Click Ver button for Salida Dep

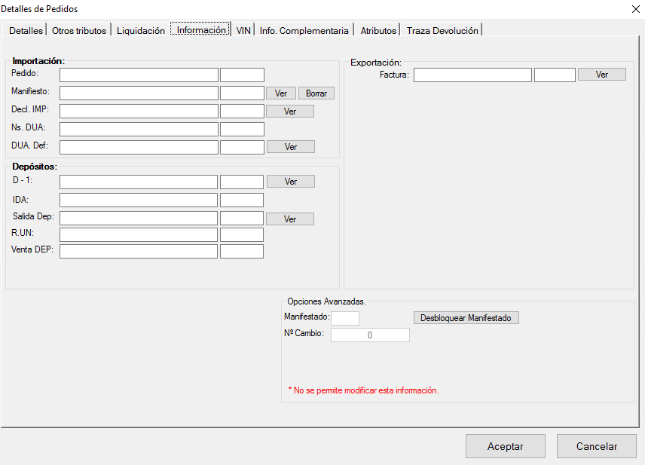(290, 219)
